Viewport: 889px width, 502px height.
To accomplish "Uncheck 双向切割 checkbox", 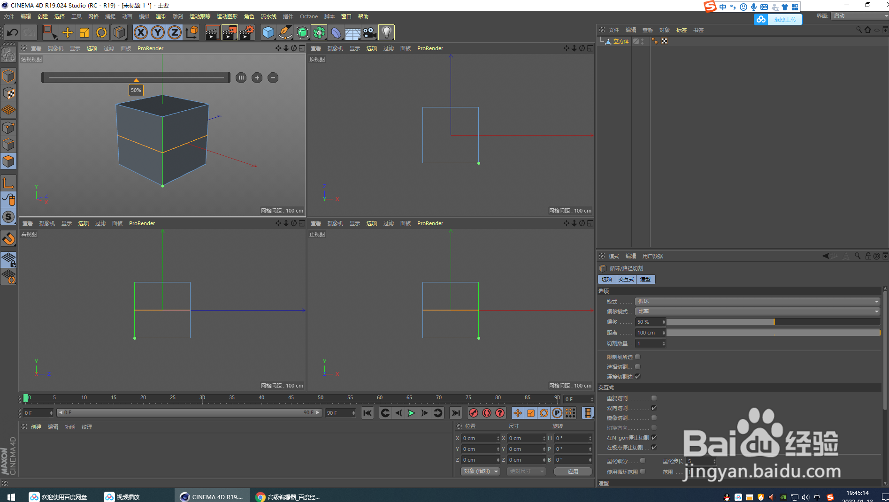I will [x=654, y=408].
